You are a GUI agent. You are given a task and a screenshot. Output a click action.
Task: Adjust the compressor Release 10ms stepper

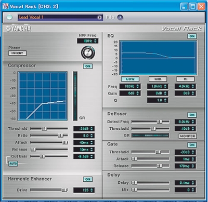(92, 150)
